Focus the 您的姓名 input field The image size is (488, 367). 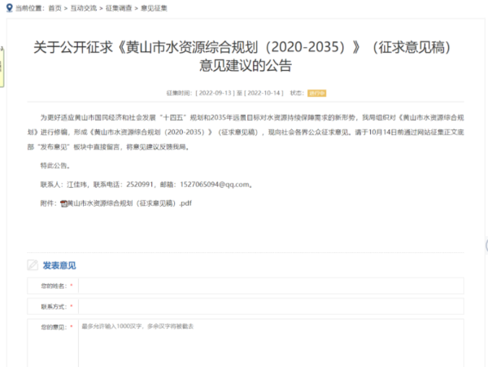coord(270,286)
